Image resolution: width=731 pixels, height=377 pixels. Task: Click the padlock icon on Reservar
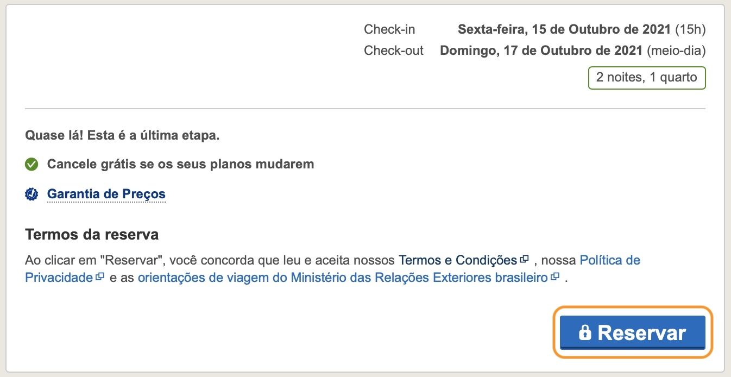(585, 332)
